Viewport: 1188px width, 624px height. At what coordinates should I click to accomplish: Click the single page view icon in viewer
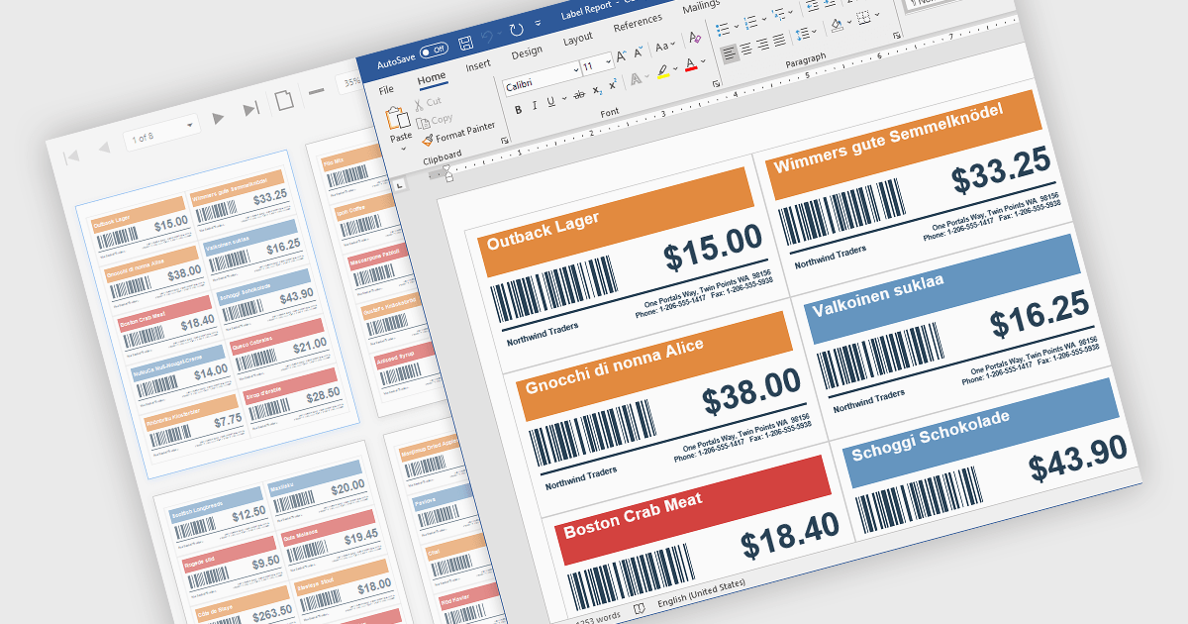tap(284, 100)
